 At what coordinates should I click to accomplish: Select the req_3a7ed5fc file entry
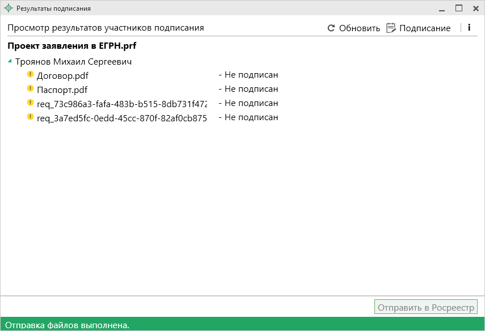tap(121, 118)
